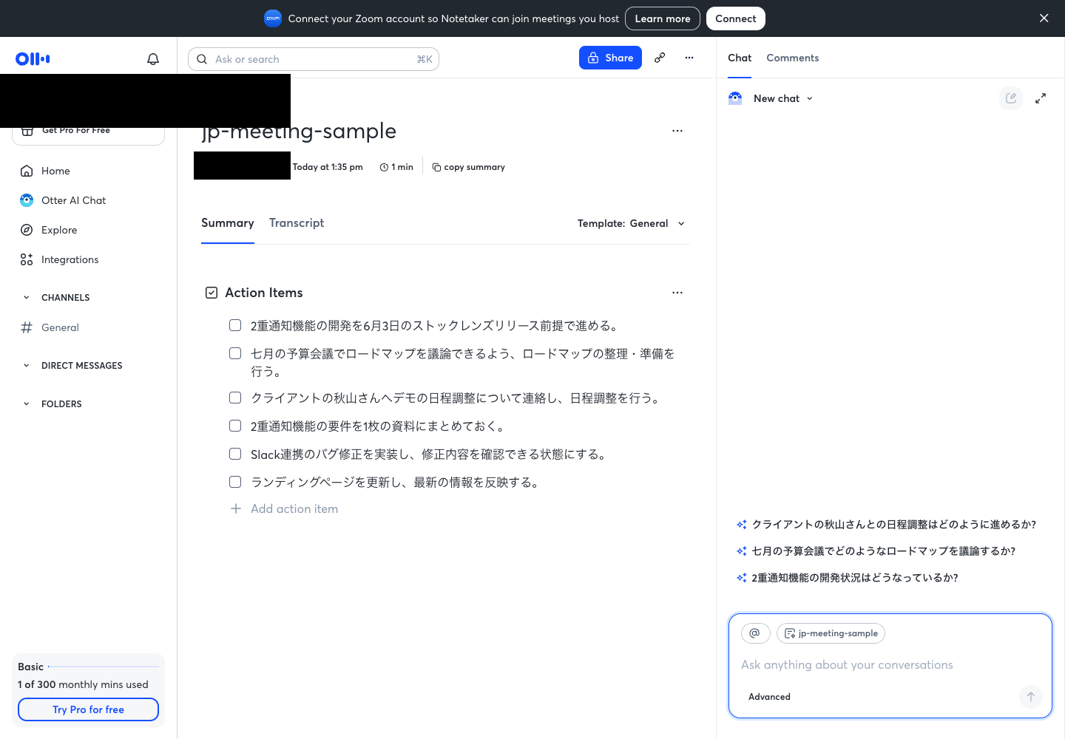Check the 2重通知機能の開発を6月3日 action item
Screen dimensions: 1065x739
point(235,325)
